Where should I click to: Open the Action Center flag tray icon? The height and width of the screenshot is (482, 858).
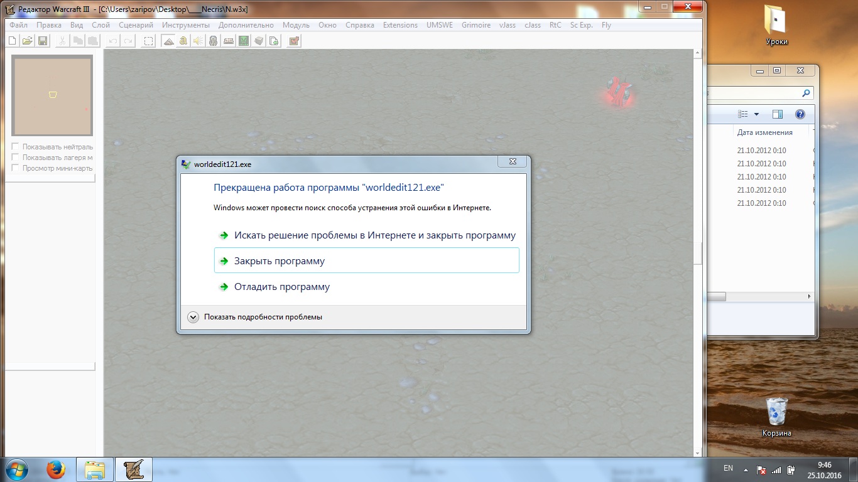[x=761, y=469]
